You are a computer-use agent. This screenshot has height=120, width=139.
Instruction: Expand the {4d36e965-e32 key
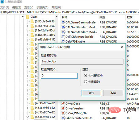coord(27,103)
